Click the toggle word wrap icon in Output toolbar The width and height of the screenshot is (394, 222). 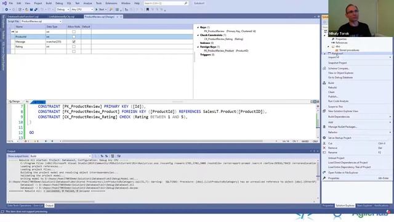(119, 156)
